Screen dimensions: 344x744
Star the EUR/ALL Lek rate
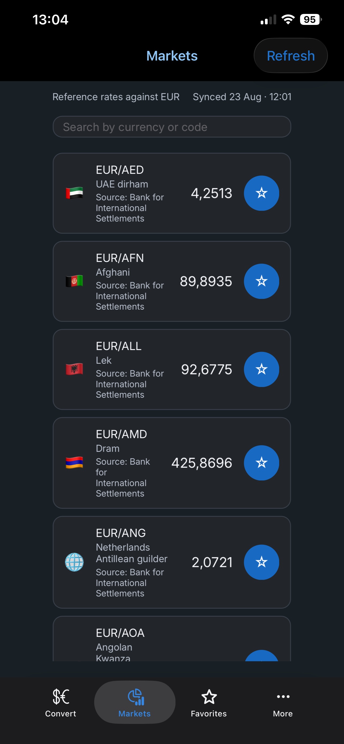click(x=261, y=369)
